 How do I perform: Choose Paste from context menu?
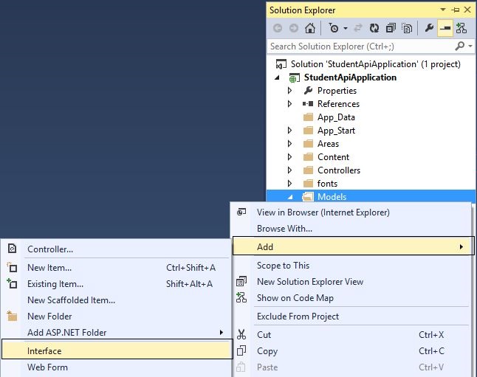click(351, 367)
